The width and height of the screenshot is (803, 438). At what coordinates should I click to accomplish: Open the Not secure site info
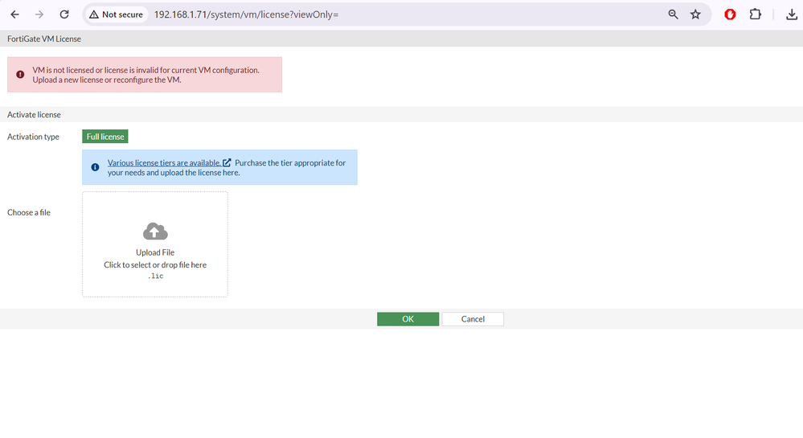117,14
